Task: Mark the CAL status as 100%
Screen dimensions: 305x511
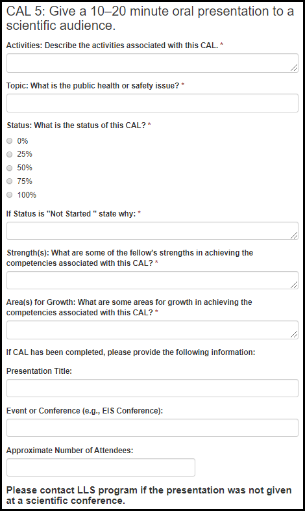Action: tap(10, 195)
